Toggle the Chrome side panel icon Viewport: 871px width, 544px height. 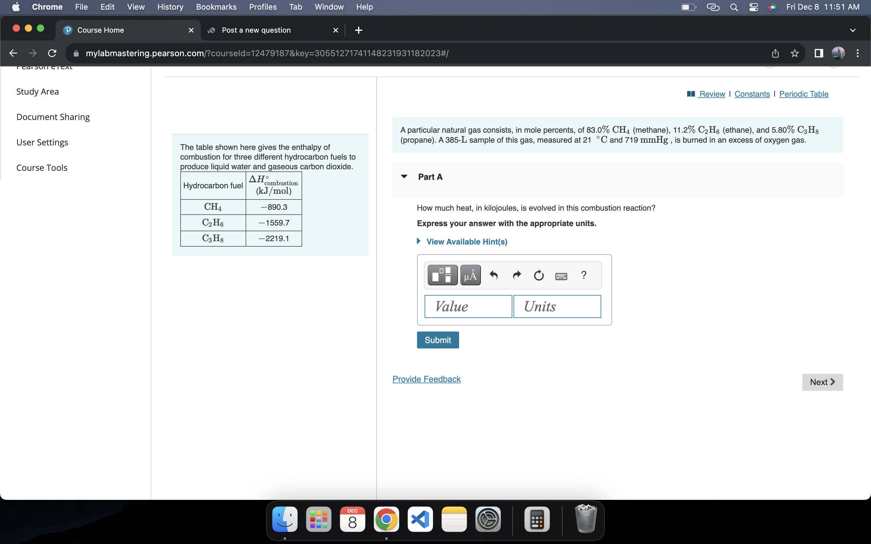point(819,53)
